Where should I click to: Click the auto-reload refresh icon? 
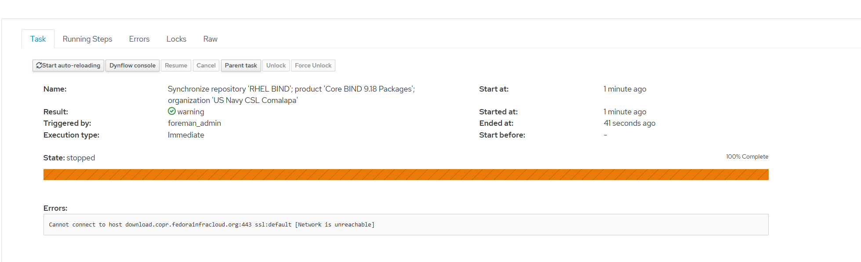coord(39,65)
